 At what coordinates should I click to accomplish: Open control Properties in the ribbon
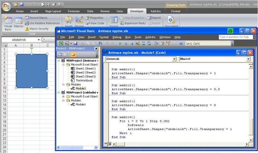click(94, 18)
